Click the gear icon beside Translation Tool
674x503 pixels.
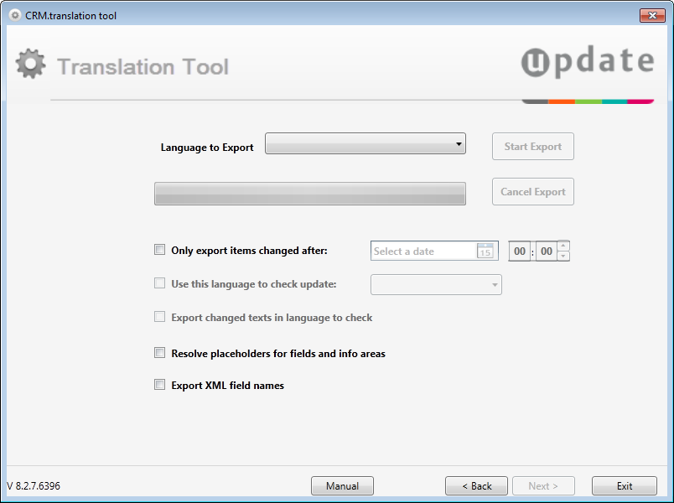(x=30, y=65)
